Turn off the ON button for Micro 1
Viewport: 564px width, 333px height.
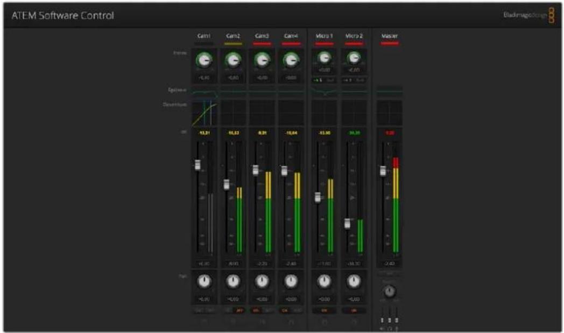(324, 310)
